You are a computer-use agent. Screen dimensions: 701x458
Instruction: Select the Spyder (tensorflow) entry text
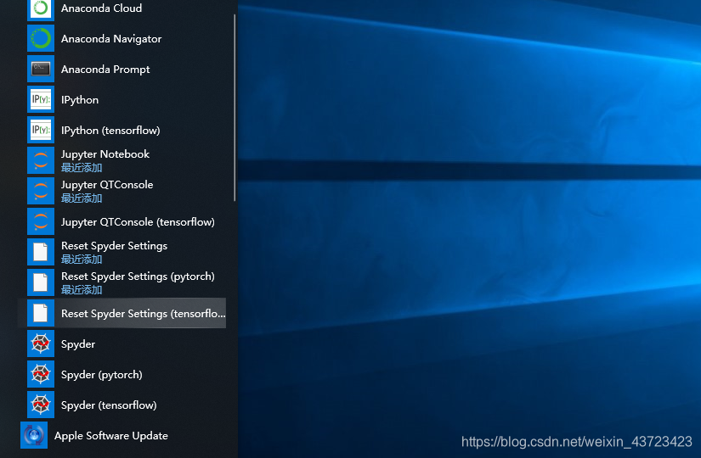(109, 405)
